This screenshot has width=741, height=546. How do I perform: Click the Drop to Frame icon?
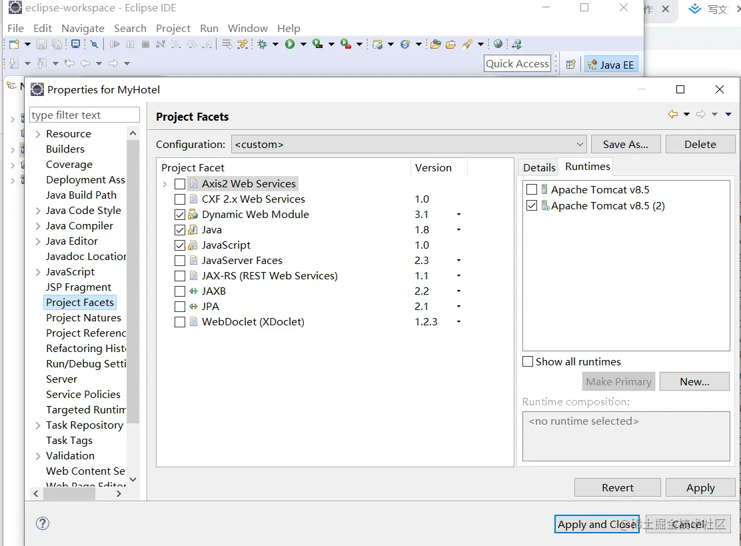(227, 44)
